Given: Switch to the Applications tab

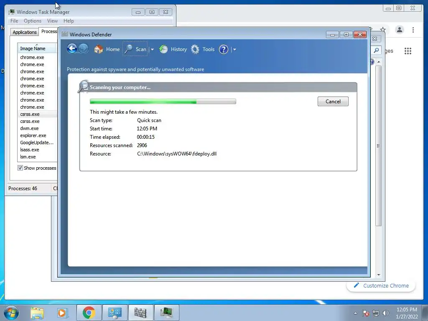Looking at the screenshot, I should pyautogui.click(x=25, y=32).
